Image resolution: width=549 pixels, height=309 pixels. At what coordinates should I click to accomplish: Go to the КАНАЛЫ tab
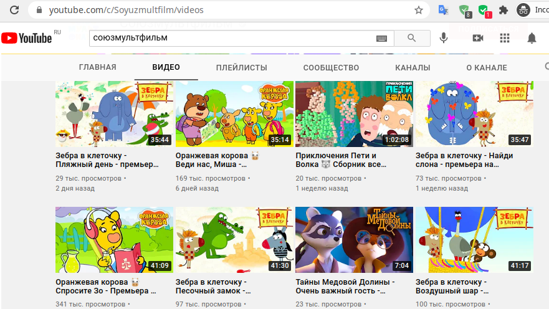413,67
